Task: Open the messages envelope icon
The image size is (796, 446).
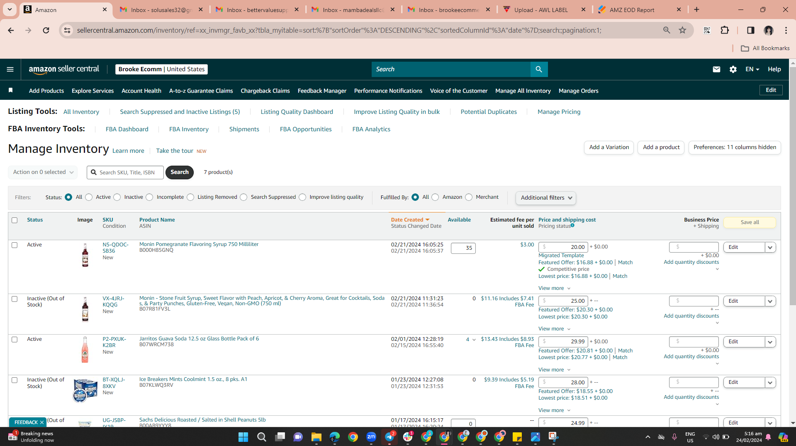Action: point(716,69)
